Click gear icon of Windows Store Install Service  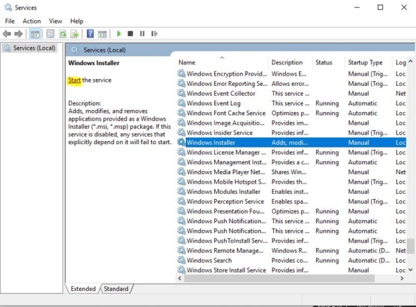181,270
